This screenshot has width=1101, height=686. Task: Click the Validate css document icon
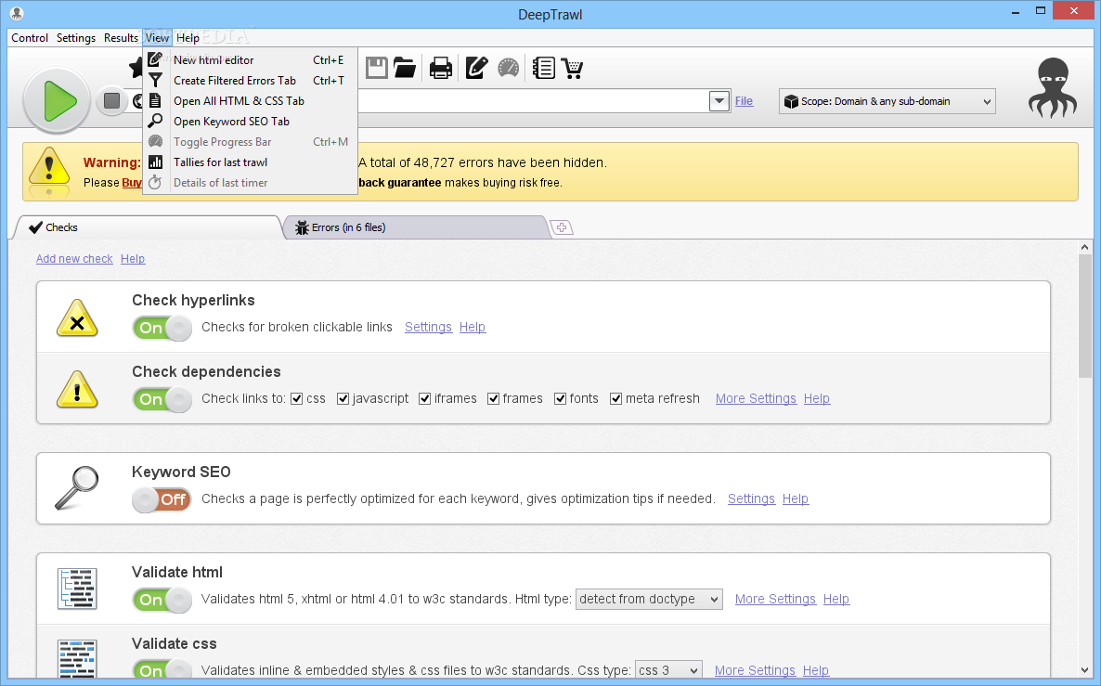77,658
